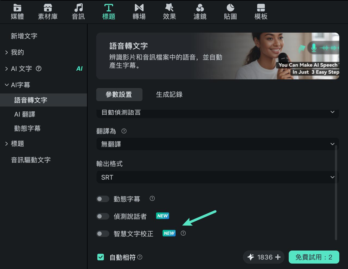Image resolution: width=348 pixels, height=269 pixels.
Task: Open the 自動偵測語言 dropdown
Action: tap(217, 114)
